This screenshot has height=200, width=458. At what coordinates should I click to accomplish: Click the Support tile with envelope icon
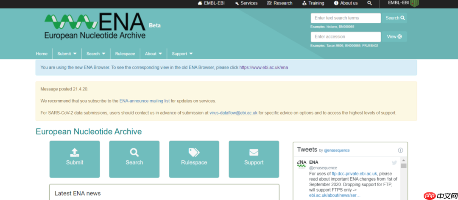(x=254, y=159)
